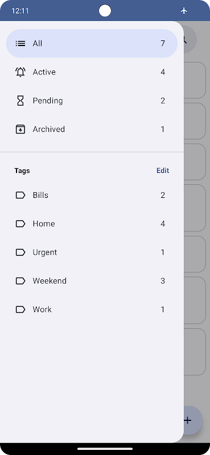Viewport: 210px width, 455px height.
Task: Open the Active filter
Action: 92,72
